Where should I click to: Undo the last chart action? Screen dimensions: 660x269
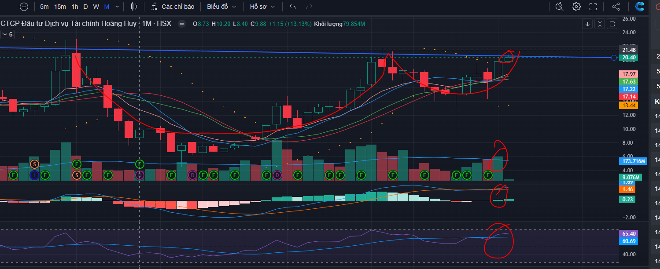(x=293, y=7)
